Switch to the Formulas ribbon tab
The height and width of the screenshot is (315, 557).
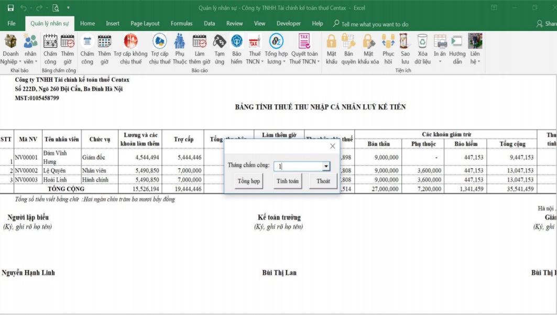point(181,24)
